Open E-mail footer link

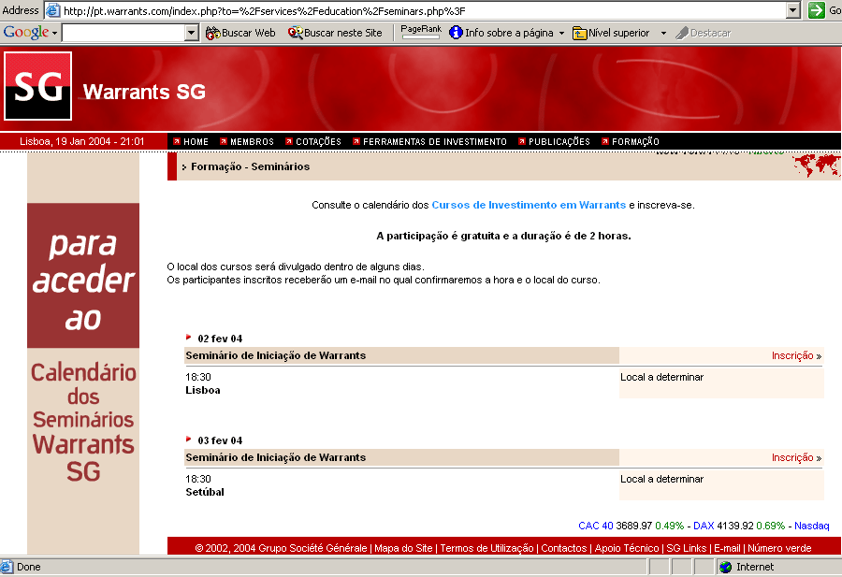(727, 548)
